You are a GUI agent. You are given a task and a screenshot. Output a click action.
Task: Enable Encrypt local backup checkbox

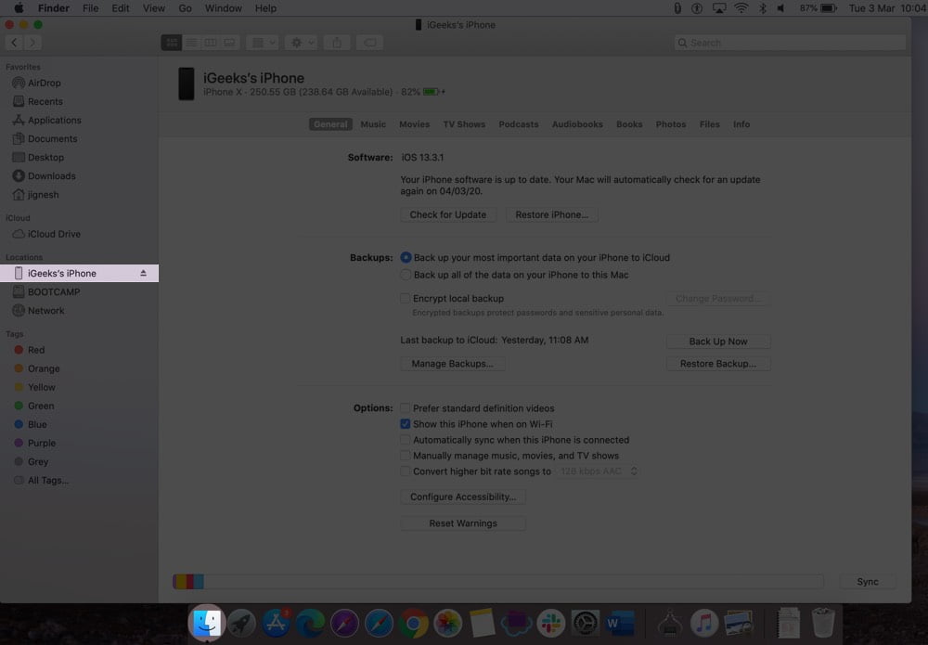405,298
